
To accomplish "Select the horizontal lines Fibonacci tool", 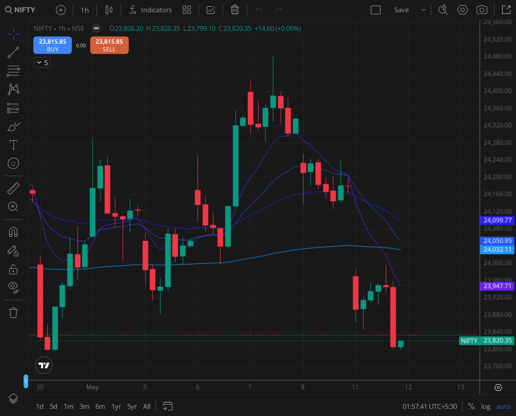I will click(13, 71).
